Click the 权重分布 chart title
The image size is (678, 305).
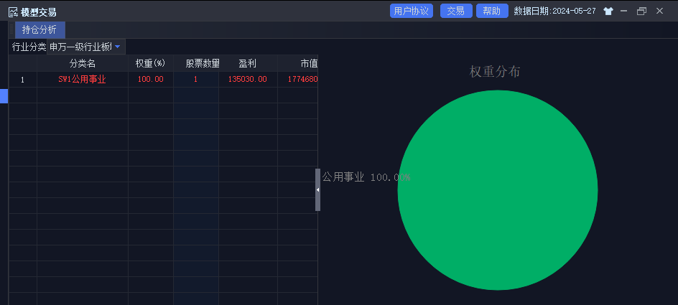pyautogui.click(x=495, y=72)
